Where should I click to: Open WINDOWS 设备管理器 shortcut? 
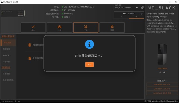pyautogui.click(x=162, y=93)
